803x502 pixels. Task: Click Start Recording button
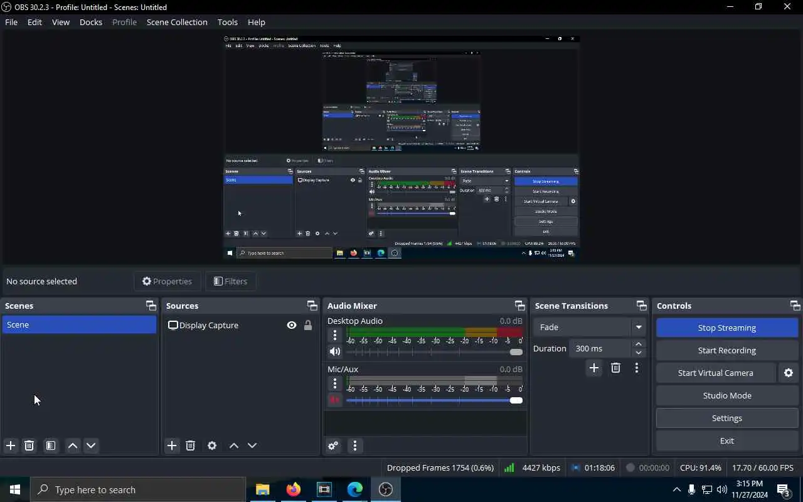(x=727, y=350)
